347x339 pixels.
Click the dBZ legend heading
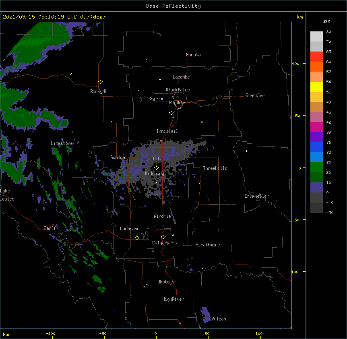coord(326,21)
